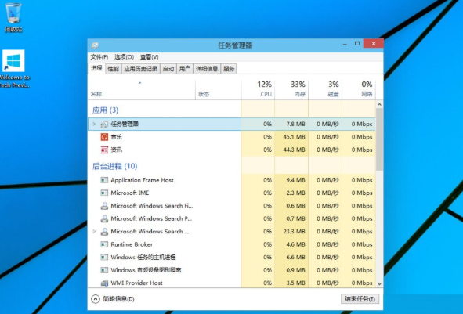The width and height of the screenshot is (463, 314).
Task: Sort by the 名称 column header
Action: tap(142, 89)
